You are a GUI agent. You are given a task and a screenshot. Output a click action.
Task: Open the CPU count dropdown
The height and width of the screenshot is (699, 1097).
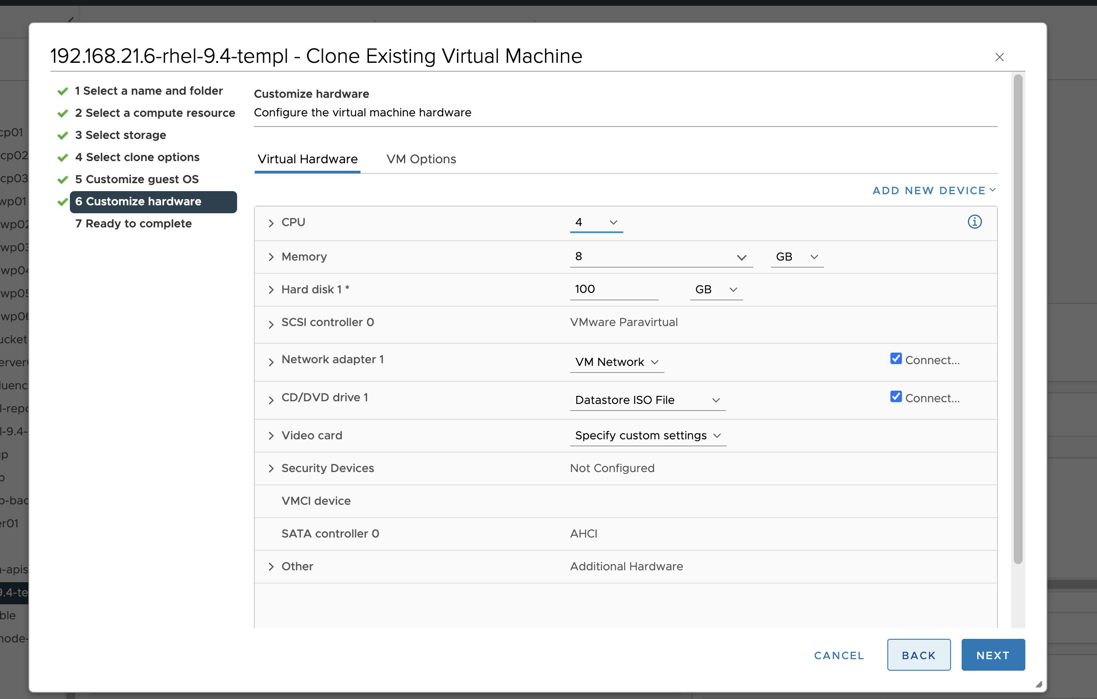[x=596, y=223]
